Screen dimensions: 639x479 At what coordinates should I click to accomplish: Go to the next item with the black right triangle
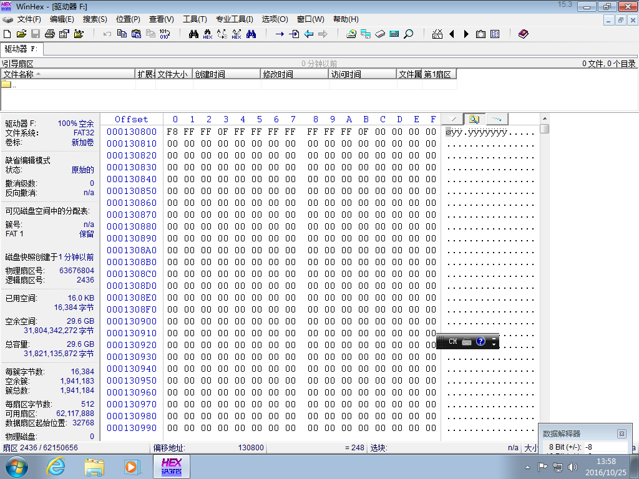point(466,34)
